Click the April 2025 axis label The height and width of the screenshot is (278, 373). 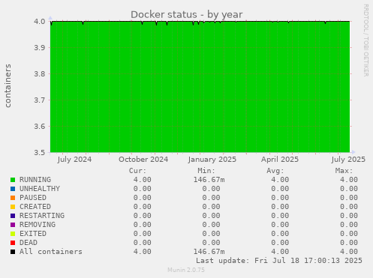(x=280, y=160)
